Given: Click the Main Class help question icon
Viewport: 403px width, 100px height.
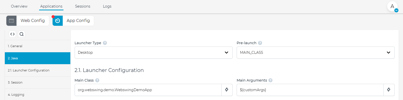Looking at the screenshot, I should (x=97, y=80).
